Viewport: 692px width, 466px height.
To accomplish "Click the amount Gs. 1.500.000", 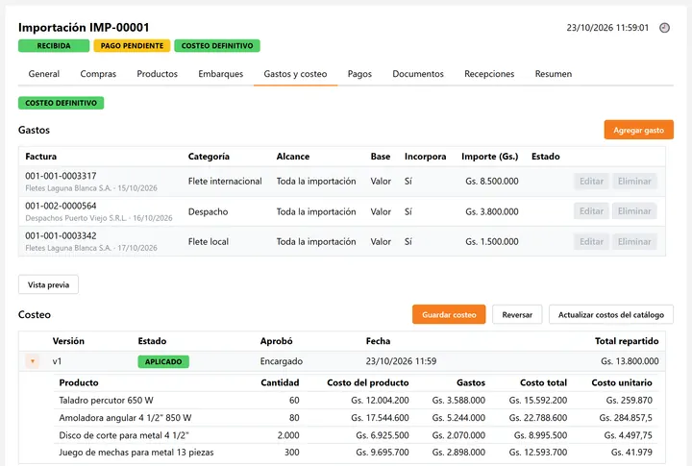I will 492,242.
